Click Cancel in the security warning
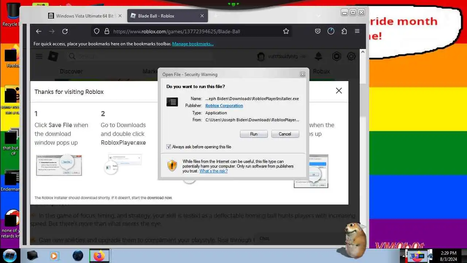The width and height of the screenshot is (467, 263). tap(285, 134)
